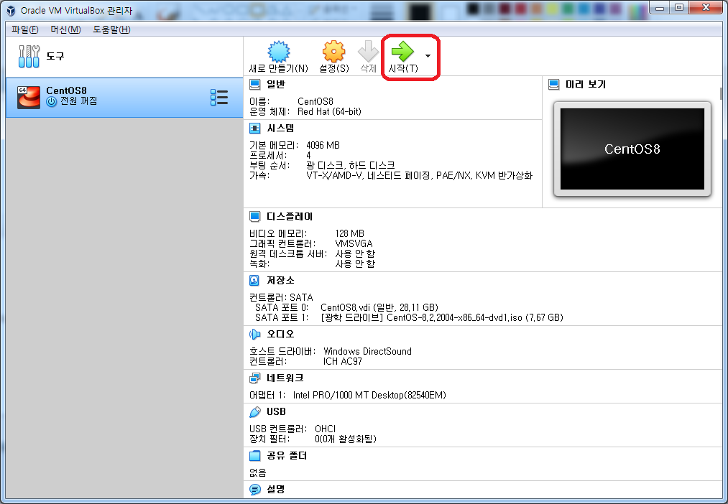Image resolution: width=728 pixels, height=504 pixels.
Task: Open Description (설명) heading link
Action: [x=276, y=489]
